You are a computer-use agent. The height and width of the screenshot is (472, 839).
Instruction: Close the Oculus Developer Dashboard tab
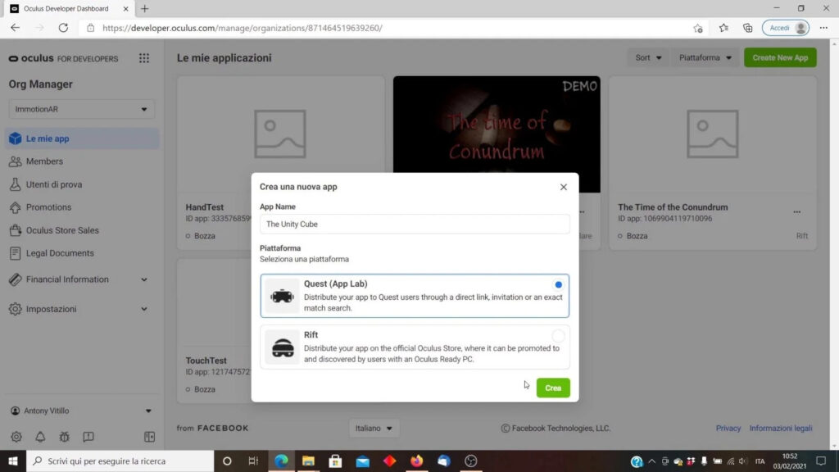[x=125, y=8]
